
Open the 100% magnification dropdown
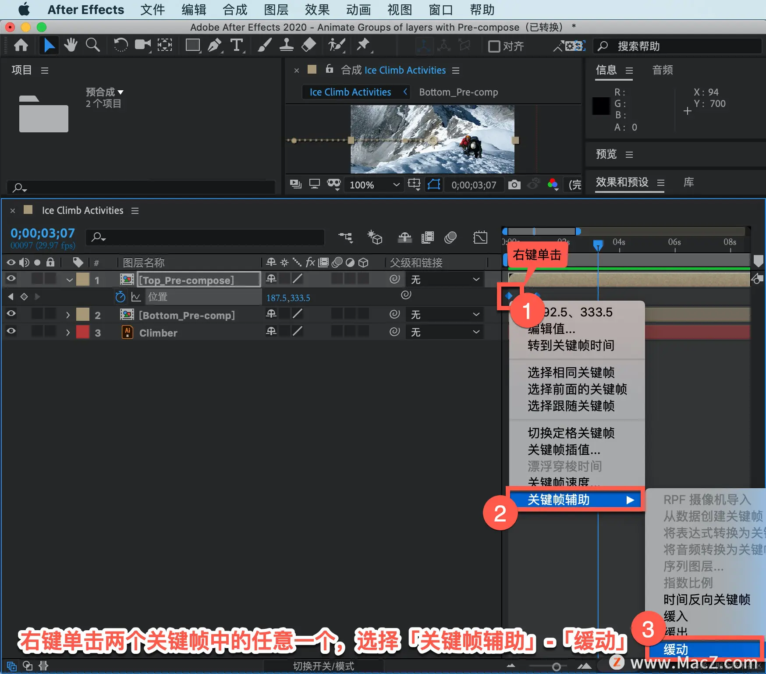pos(374,185)
